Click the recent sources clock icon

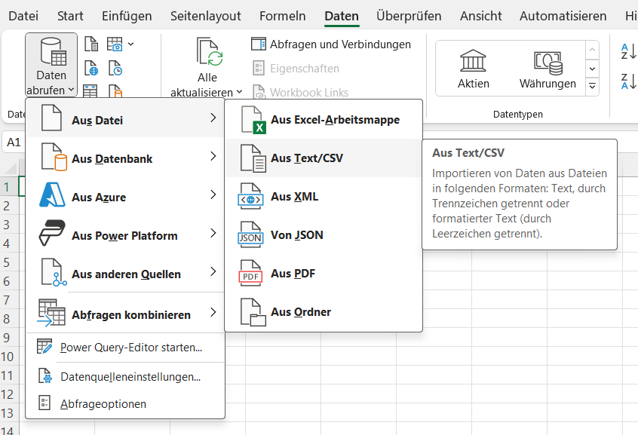[x=115, y=69]
